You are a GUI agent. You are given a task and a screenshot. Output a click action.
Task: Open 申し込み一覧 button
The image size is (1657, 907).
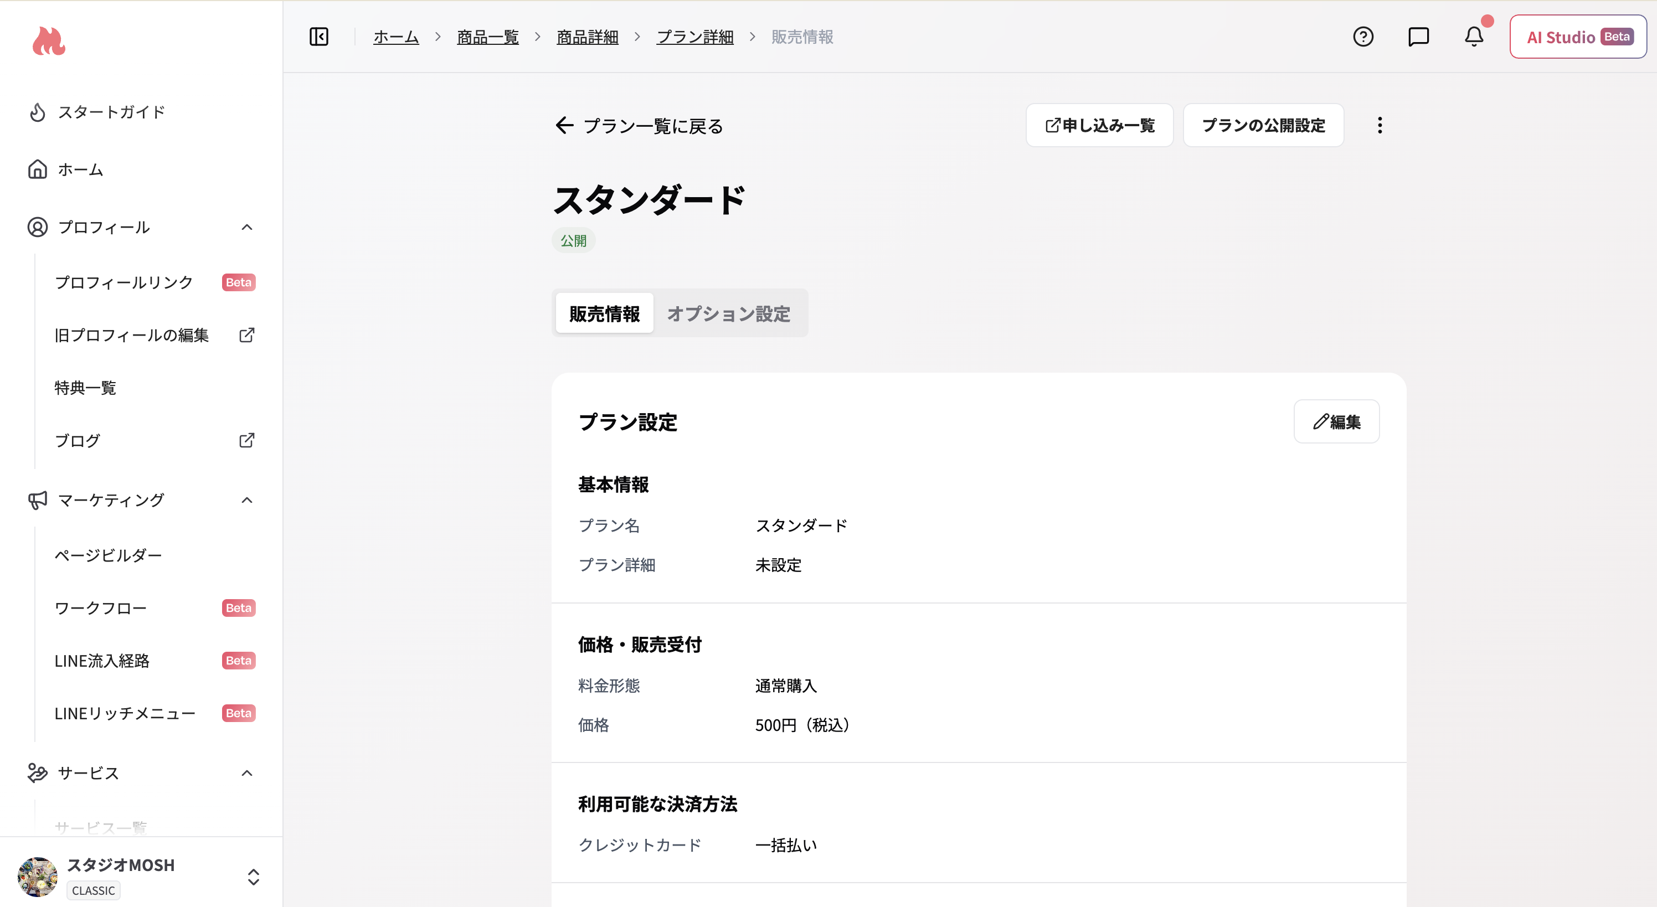[x=1099, y=126]
